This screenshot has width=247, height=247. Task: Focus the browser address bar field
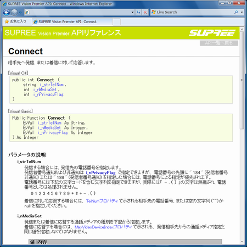tap(80, 13)
